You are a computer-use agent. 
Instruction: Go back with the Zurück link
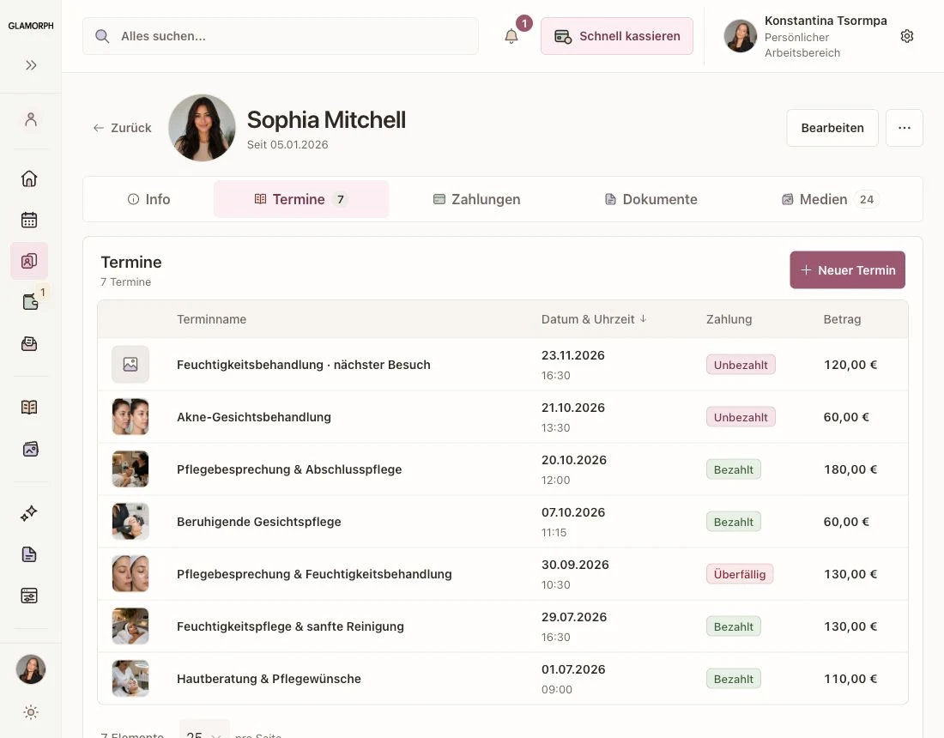[122, 128]
